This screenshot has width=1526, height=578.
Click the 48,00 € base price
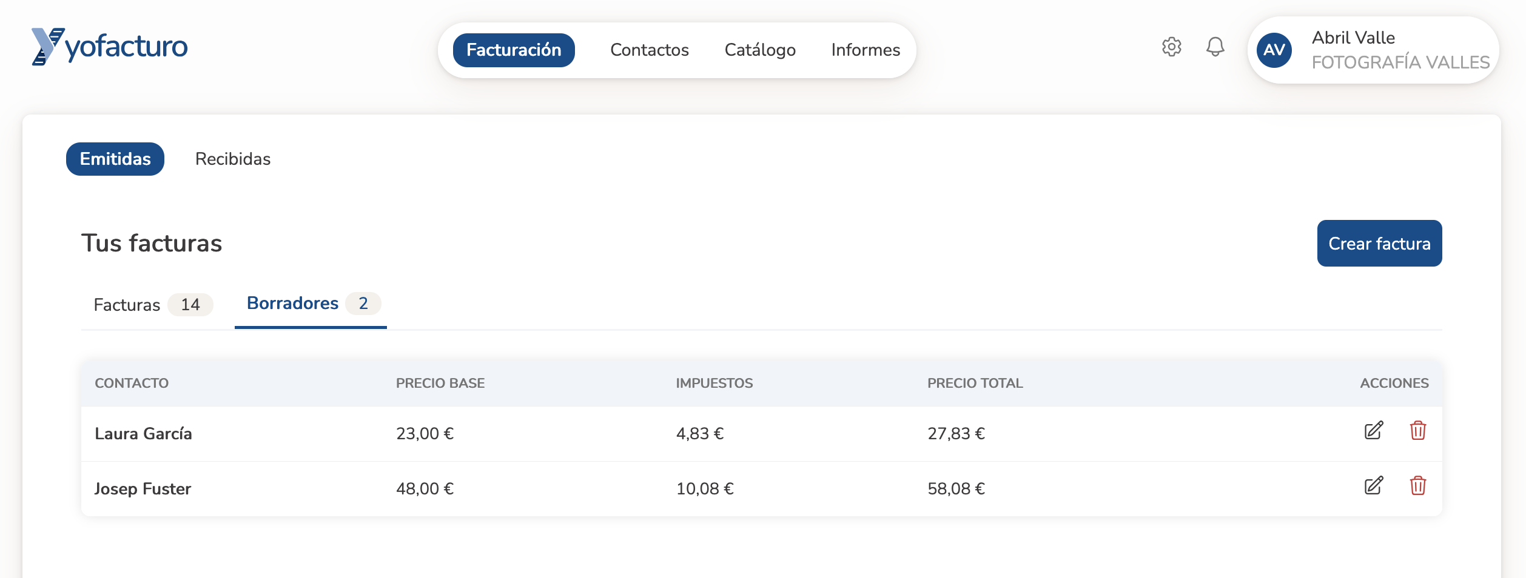[425, 489]
